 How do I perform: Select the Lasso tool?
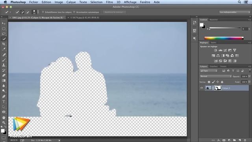4,34
